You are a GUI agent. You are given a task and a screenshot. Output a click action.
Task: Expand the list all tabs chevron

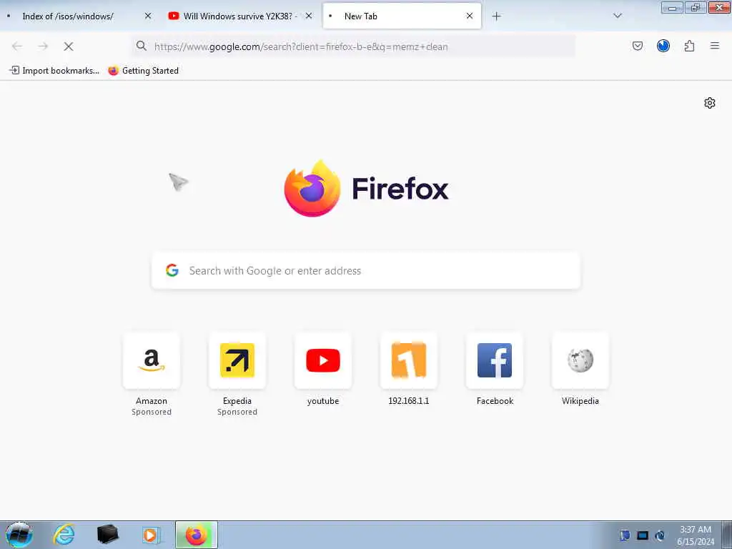617,16
